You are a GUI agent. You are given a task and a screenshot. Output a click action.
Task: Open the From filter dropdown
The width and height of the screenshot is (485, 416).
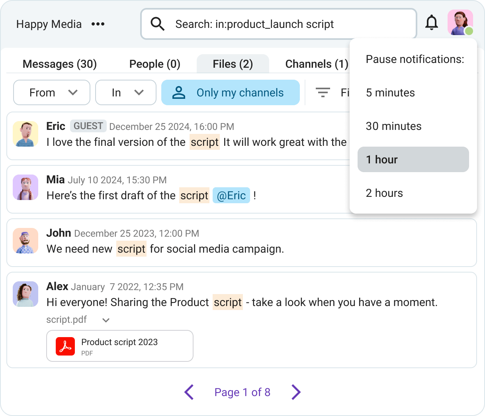click(x=51, y=92)
